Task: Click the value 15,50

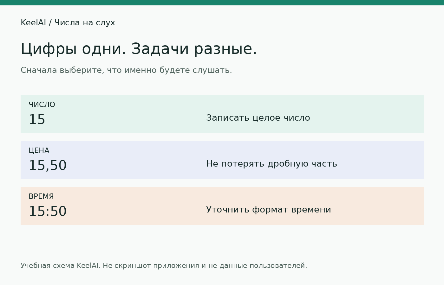Action: (48, 166)
